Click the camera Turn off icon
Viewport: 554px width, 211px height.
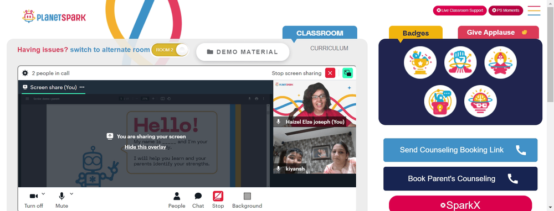point(34,196)
